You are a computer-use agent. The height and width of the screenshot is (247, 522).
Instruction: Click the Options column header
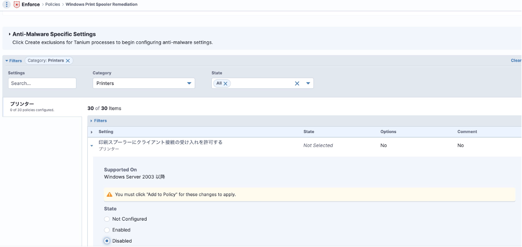point(388,132)
